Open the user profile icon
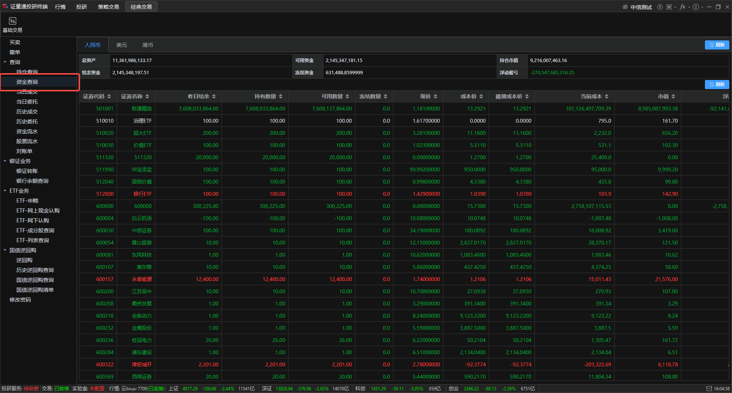This screenshot has height=393, width=732. (660, 7)
